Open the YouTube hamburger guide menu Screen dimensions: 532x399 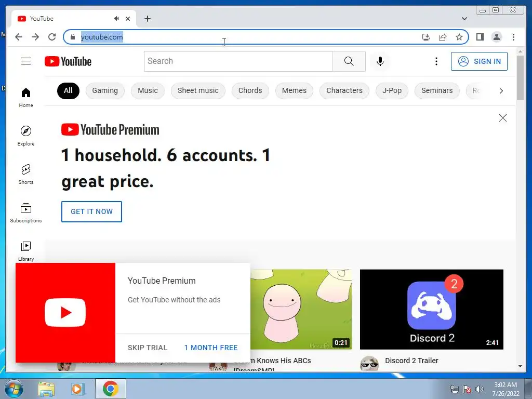click(26, 61)
